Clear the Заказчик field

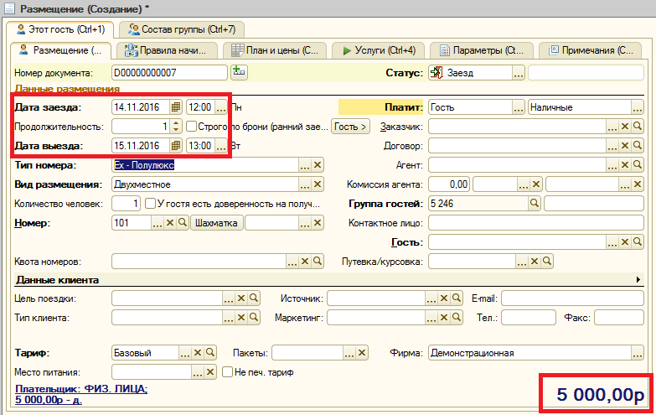click(x=625, y=127)
